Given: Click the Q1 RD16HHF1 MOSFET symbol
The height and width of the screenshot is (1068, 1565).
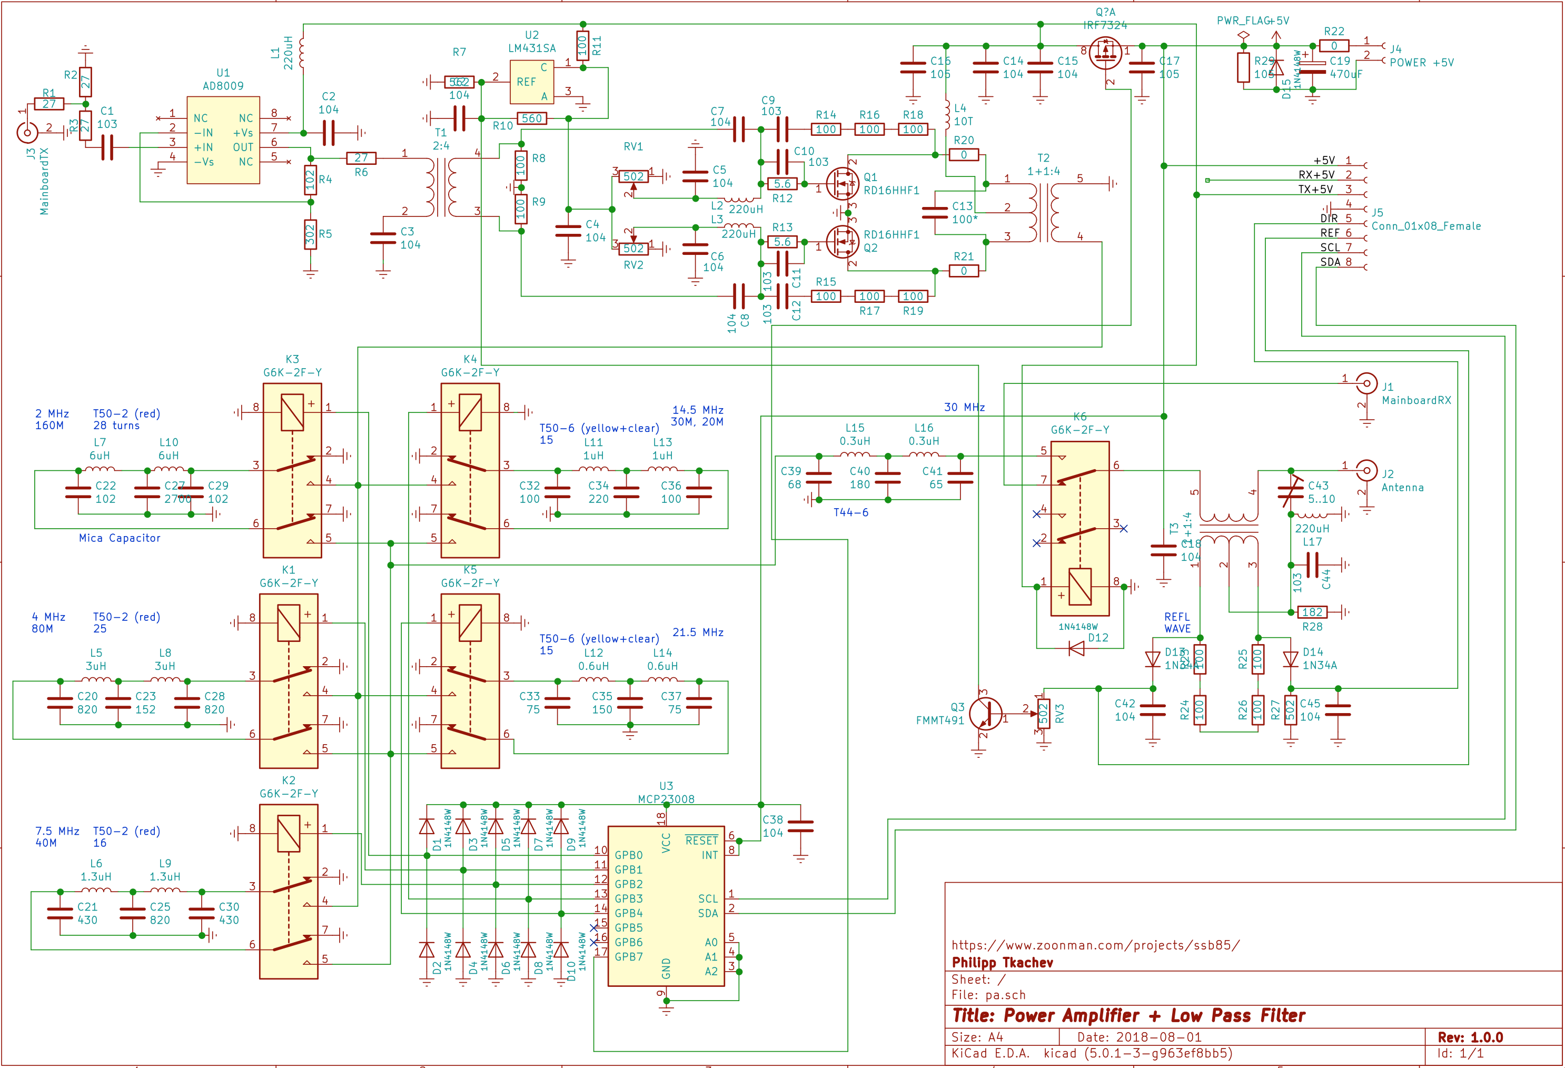Looking at the screenshot, I should click(842, 183).
